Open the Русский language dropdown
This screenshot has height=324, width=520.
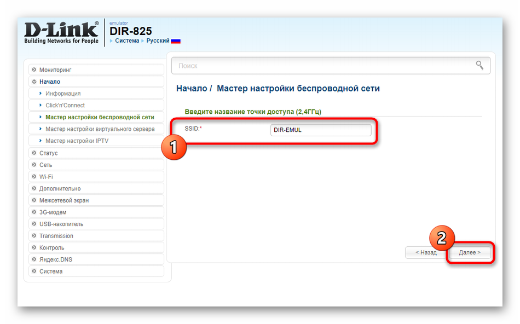tap(158, 41)
